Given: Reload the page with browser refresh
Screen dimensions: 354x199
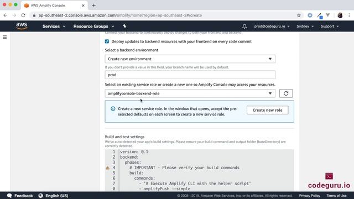Looking at the screenshot, I should (x=23, y=15).
